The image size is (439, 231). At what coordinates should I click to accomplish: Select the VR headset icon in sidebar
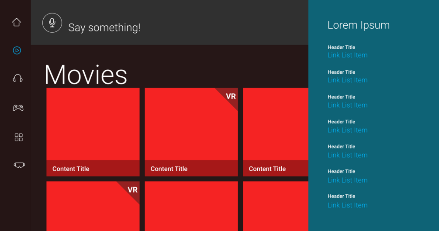tap(19, 165)
